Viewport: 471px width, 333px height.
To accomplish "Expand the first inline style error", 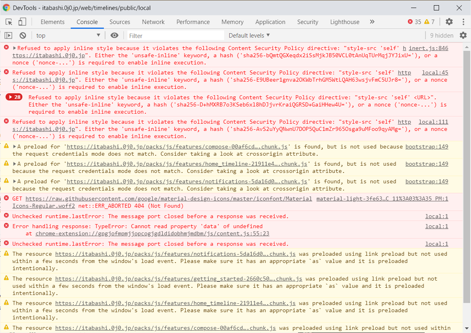I will (x=15, y=48).
